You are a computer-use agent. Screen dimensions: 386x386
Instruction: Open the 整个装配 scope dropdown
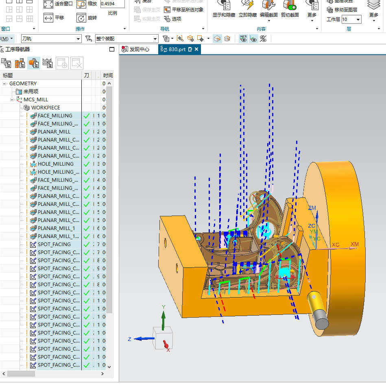coord(155,39)
